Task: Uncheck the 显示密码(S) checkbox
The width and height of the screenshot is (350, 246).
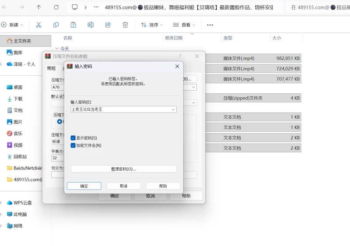Action: pos(73,138)
